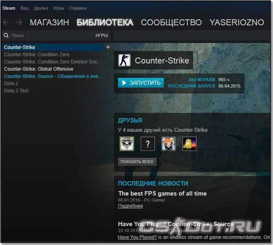Open first friend's skull avatar
Viewport: 273px width, 245px height.
click(127, 144)
